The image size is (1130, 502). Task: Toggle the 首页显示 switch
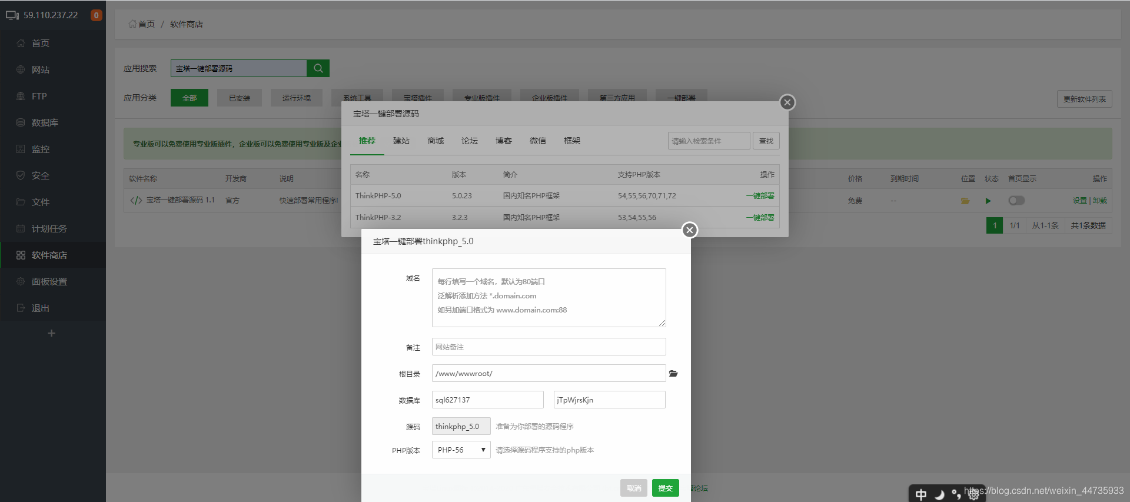[x=1016, y=201]
